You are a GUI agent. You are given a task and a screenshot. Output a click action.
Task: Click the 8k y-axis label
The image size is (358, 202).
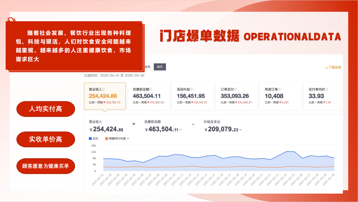pos(94,158)
